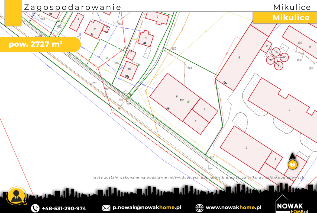Click road parcel label 2063
The height and width of the screenshot is (213, 317).
(x=94, y=82)
